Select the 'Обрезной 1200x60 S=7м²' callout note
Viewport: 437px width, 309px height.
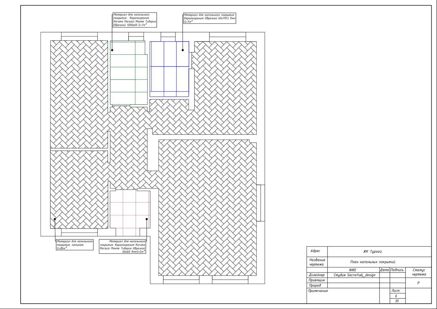click(135, 20)
